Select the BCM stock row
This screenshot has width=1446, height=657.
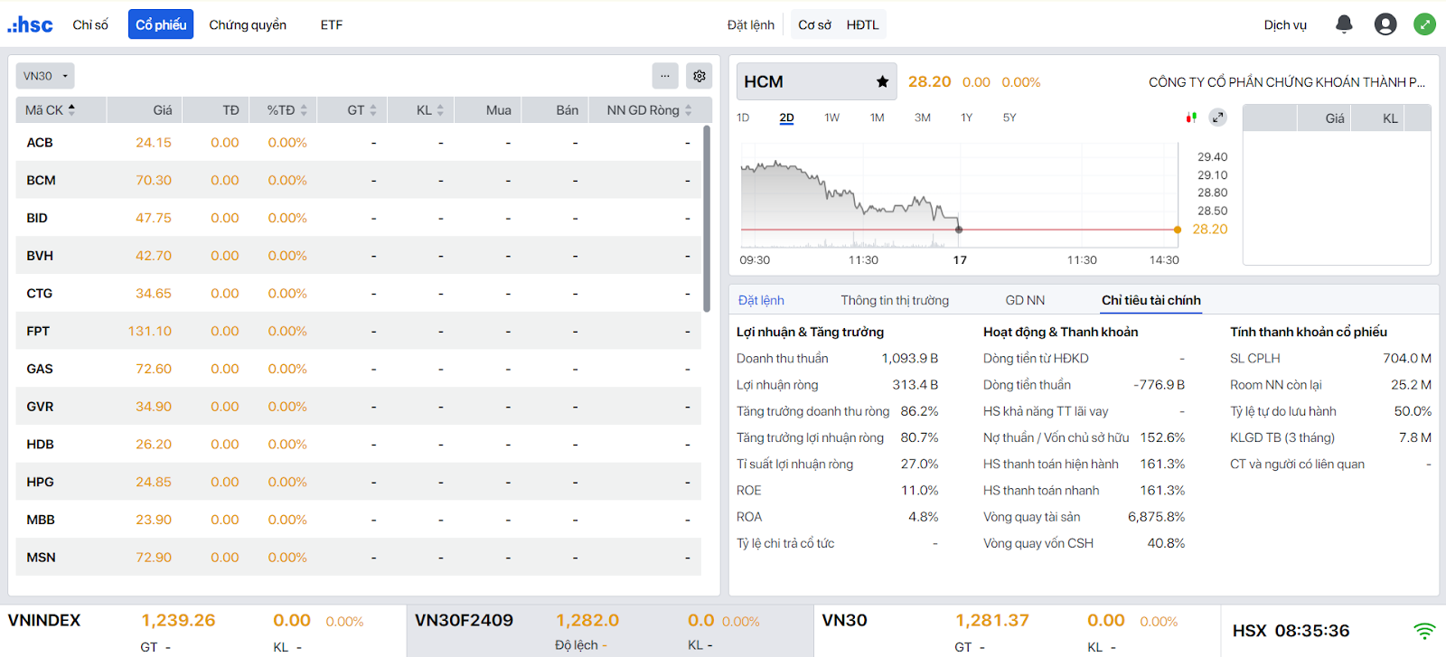[358, 181]
